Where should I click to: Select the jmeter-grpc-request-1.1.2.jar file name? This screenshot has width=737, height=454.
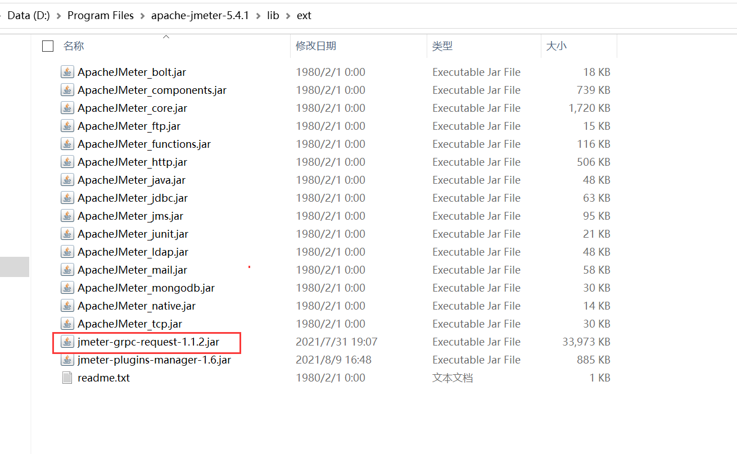[x=148, y=342]
